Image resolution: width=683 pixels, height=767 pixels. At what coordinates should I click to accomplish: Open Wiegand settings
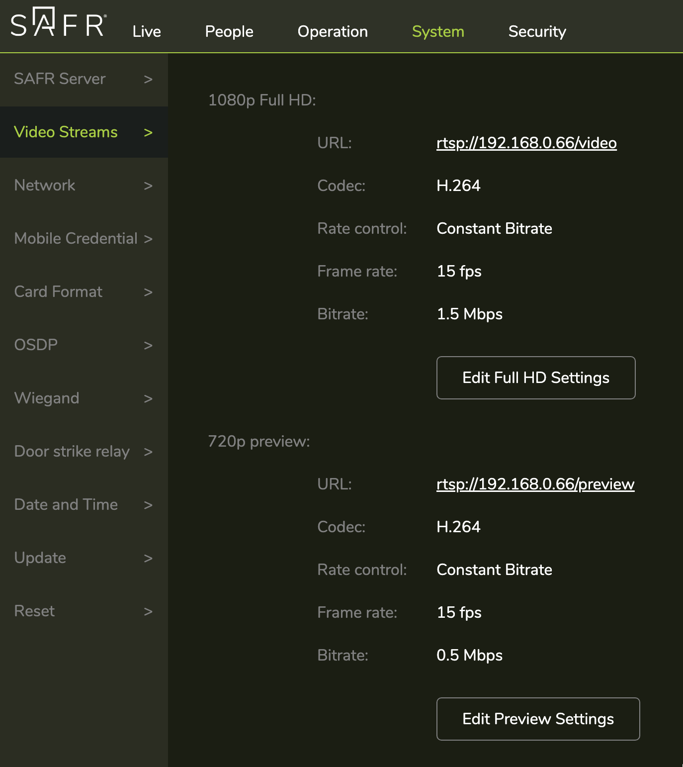[x=47, y=398]
